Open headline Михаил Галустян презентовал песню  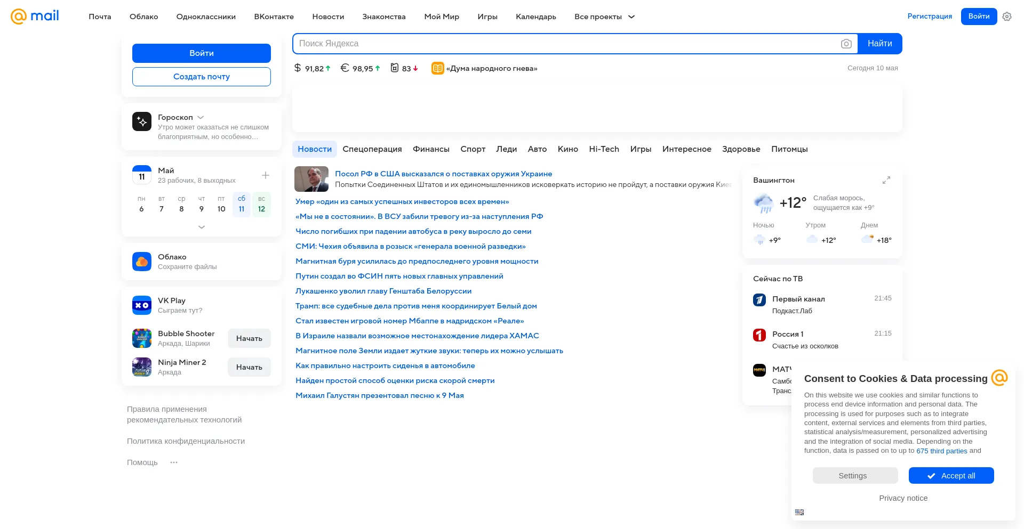[x=380, y=395]
